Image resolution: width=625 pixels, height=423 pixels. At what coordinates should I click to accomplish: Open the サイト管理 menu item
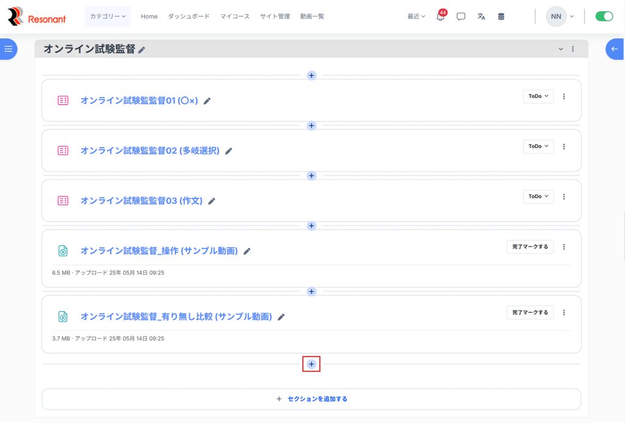[x=275, y=16]
